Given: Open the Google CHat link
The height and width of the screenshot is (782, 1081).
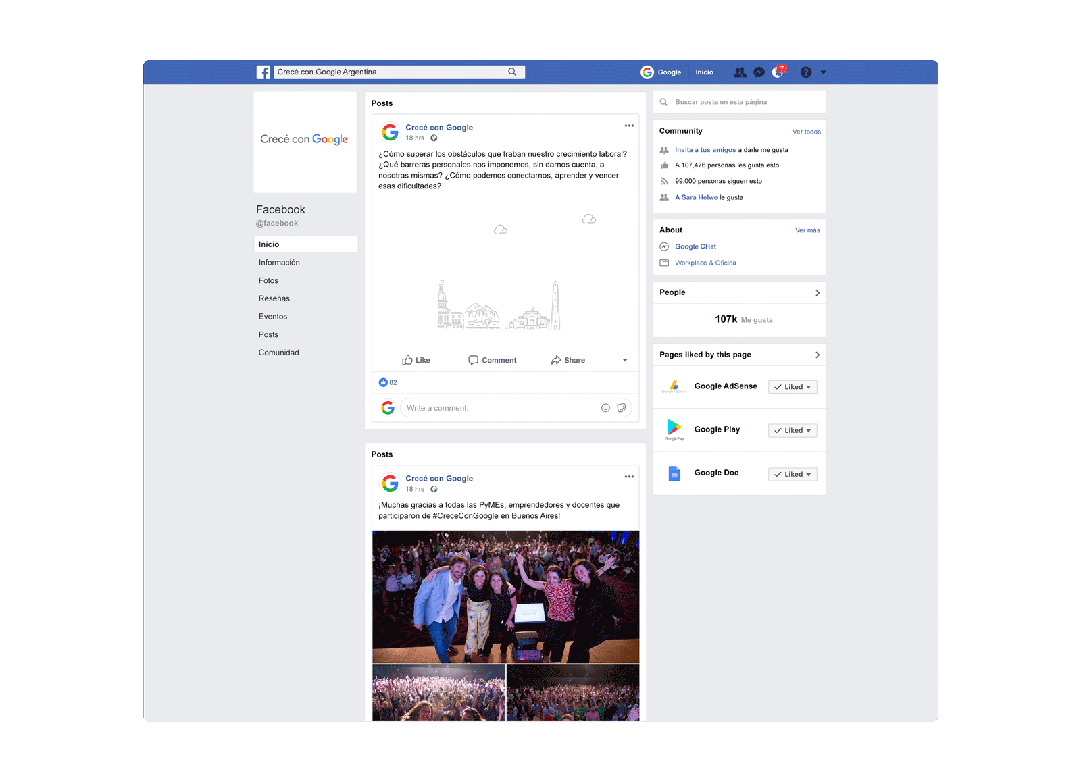Looking at the screenshot, I should [695, 246].
